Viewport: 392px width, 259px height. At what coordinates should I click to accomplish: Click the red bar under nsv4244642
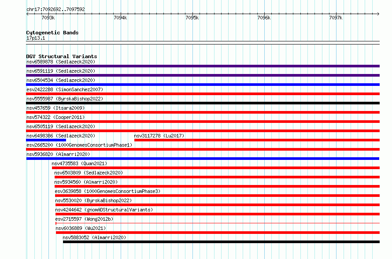[x=218, y=214]
